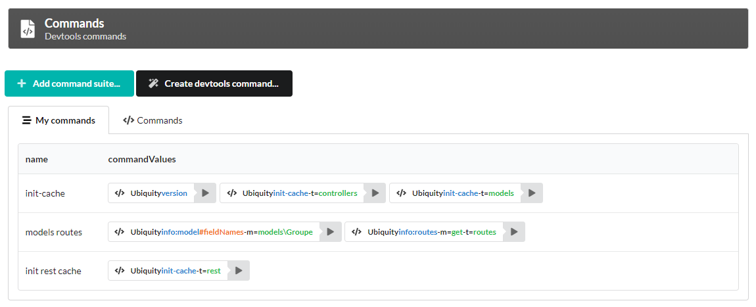756x307 pixels.
Task: Open the My commands tab
Action: point(59,120)
